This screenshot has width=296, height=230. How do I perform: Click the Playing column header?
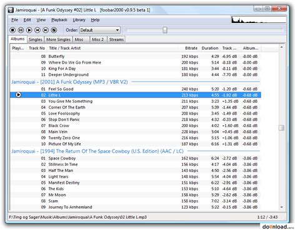18,48
